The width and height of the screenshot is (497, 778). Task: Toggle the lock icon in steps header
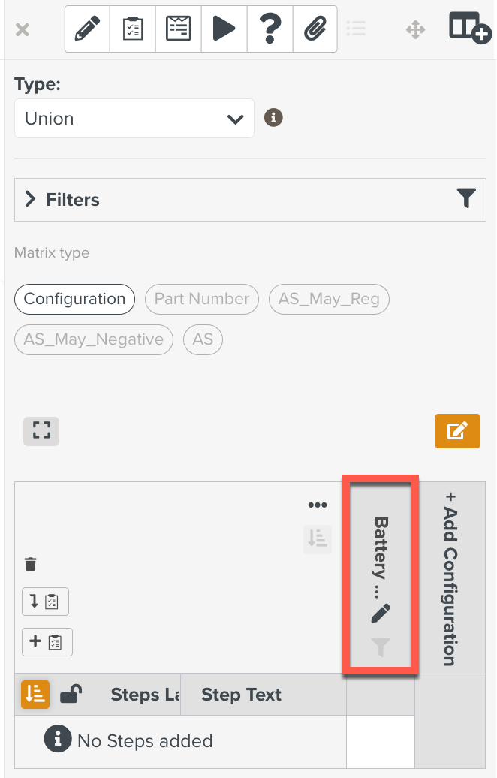point(71,695)
